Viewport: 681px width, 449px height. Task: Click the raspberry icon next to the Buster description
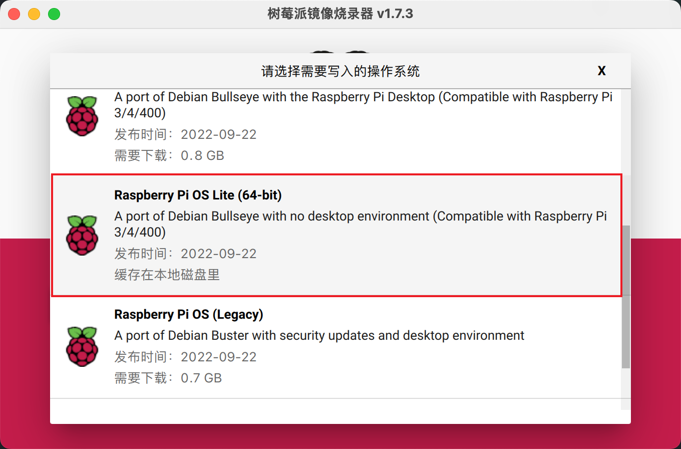pos(82,346)
